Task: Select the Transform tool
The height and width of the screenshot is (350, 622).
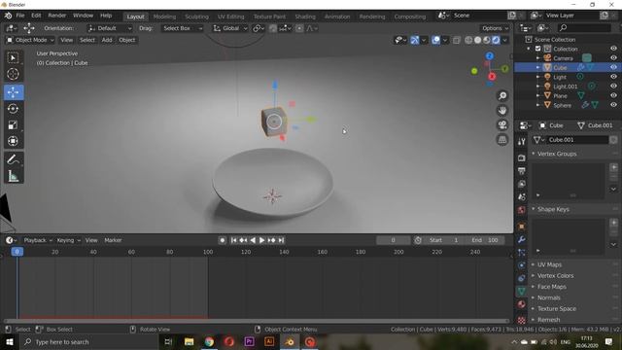Action: tap(13, 141)
